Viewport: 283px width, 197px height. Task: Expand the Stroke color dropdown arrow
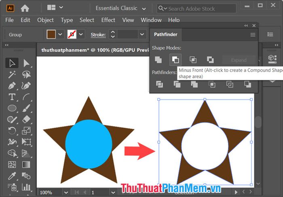(x=81, y=34)
